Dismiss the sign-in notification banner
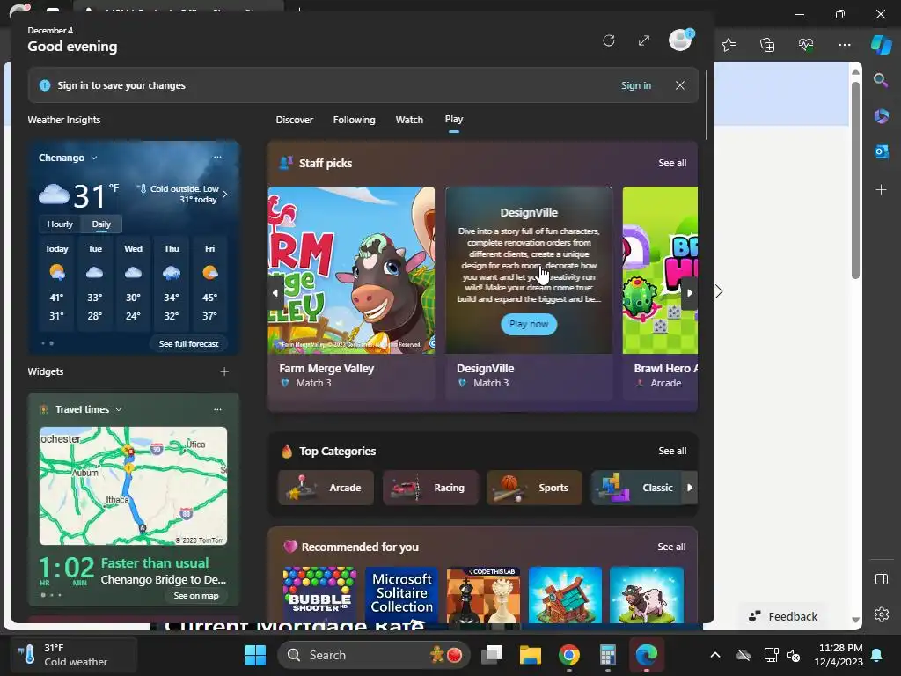Viewport: 901px width, 676px height. [x=680, y=85]
